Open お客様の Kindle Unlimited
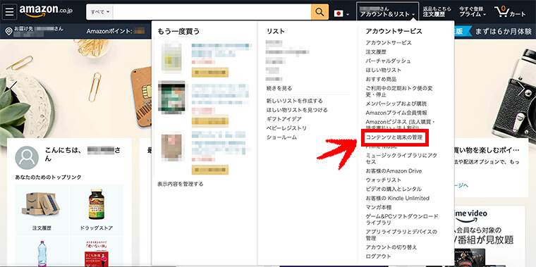Image resolution: width=536 pixels, height=267 pixels. pos(397,199)
